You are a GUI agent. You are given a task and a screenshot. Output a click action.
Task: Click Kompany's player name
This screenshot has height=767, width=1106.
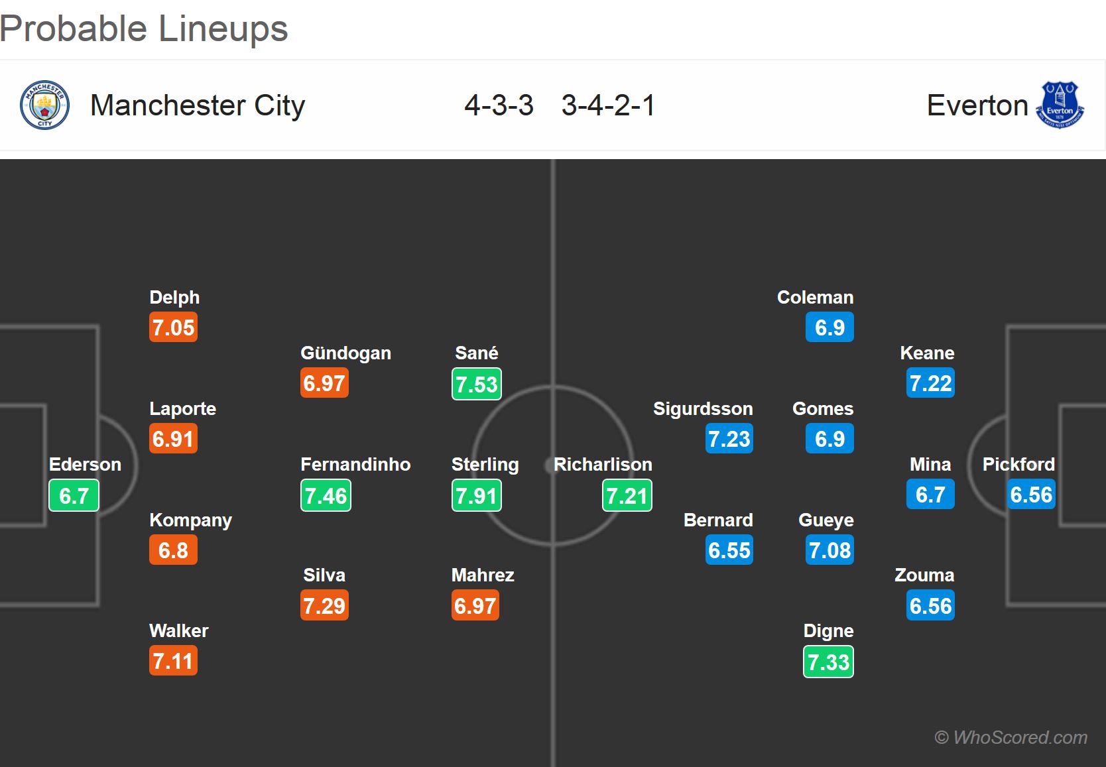coord(190,520)
